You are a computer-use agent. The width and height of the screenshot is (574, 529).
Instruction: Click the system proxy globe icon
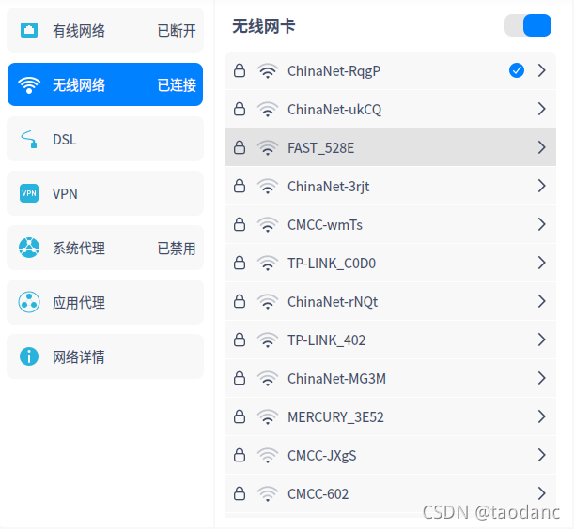[29, 248]
